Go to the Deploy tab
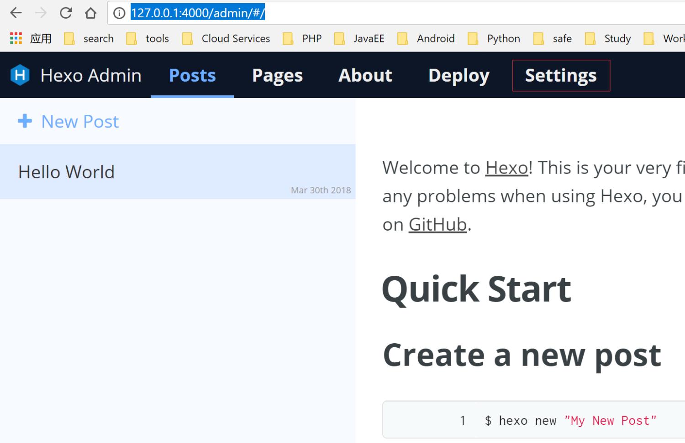Screen dimensions: 685x443 coord(458,75)
